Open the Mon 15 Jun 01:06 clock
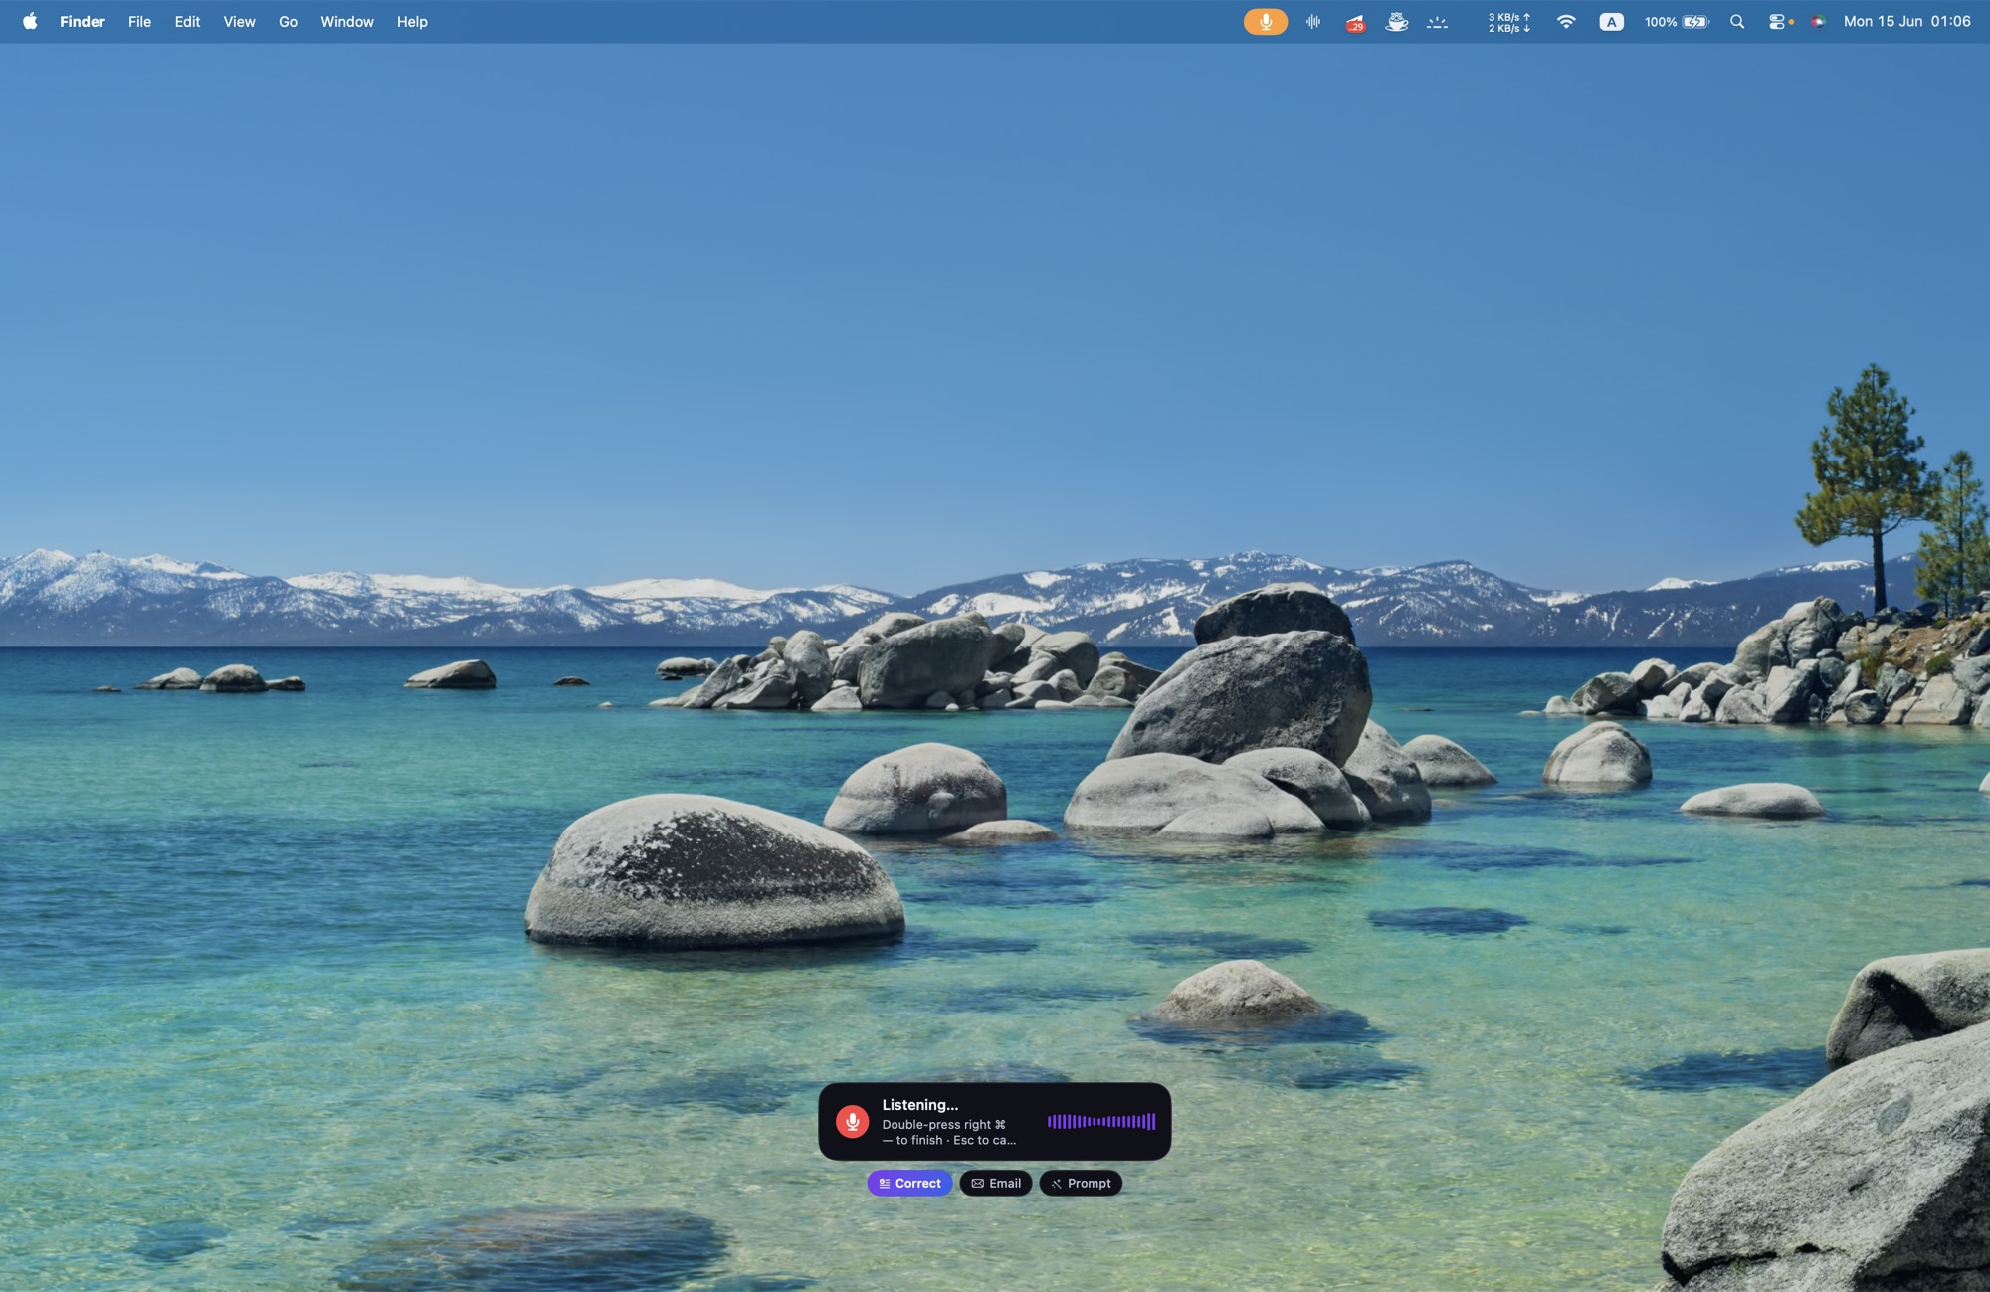The width and height of the screenshot is (1990, 1292). [x=1906, y=21]
